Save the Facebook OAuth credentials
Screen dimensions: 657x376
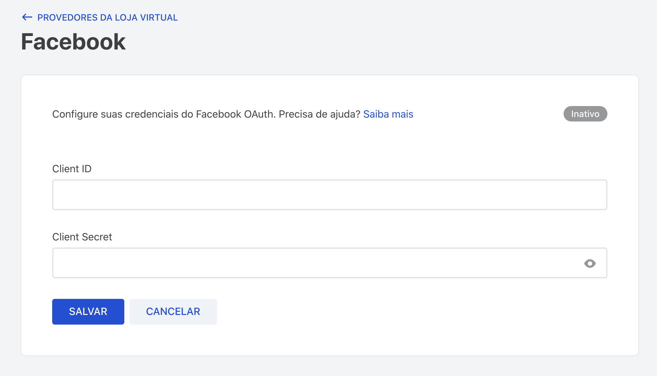(x=88, y=311)
